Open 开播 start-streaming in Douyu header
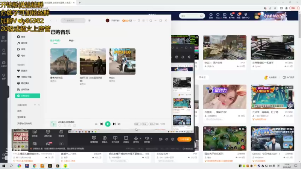Image resolution: width=301 pixels, height=169 pixels. tap(225, 16)
